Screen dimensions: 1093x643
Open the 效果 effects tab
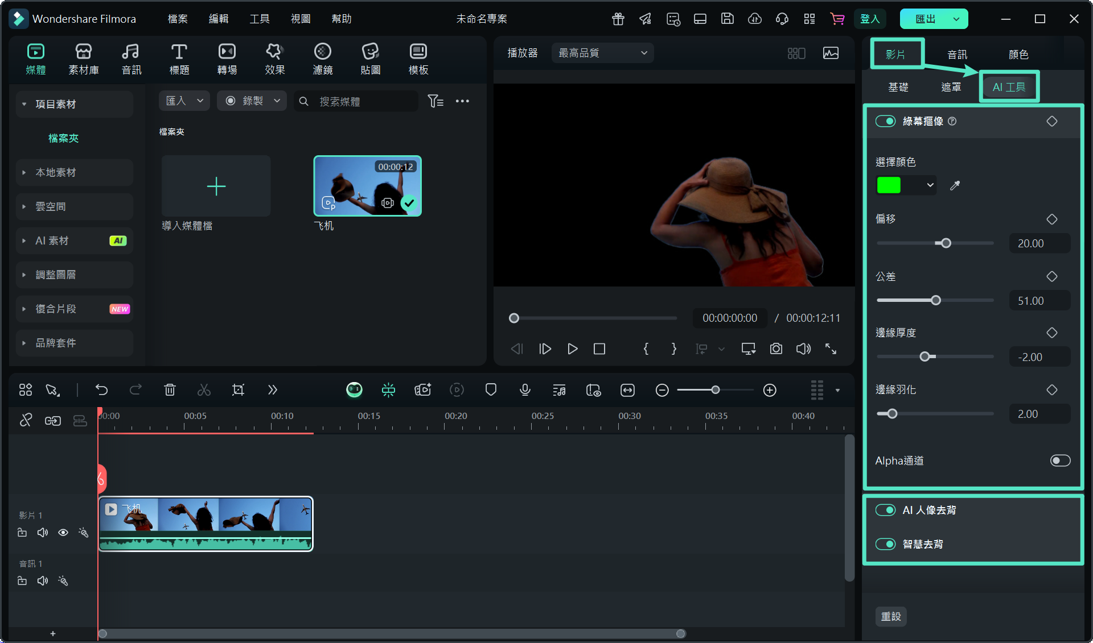point(275,60)
